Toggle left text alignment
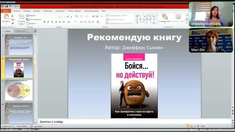Image resolution: width=235 pixels, height=132 pixels. click(82, 22)
